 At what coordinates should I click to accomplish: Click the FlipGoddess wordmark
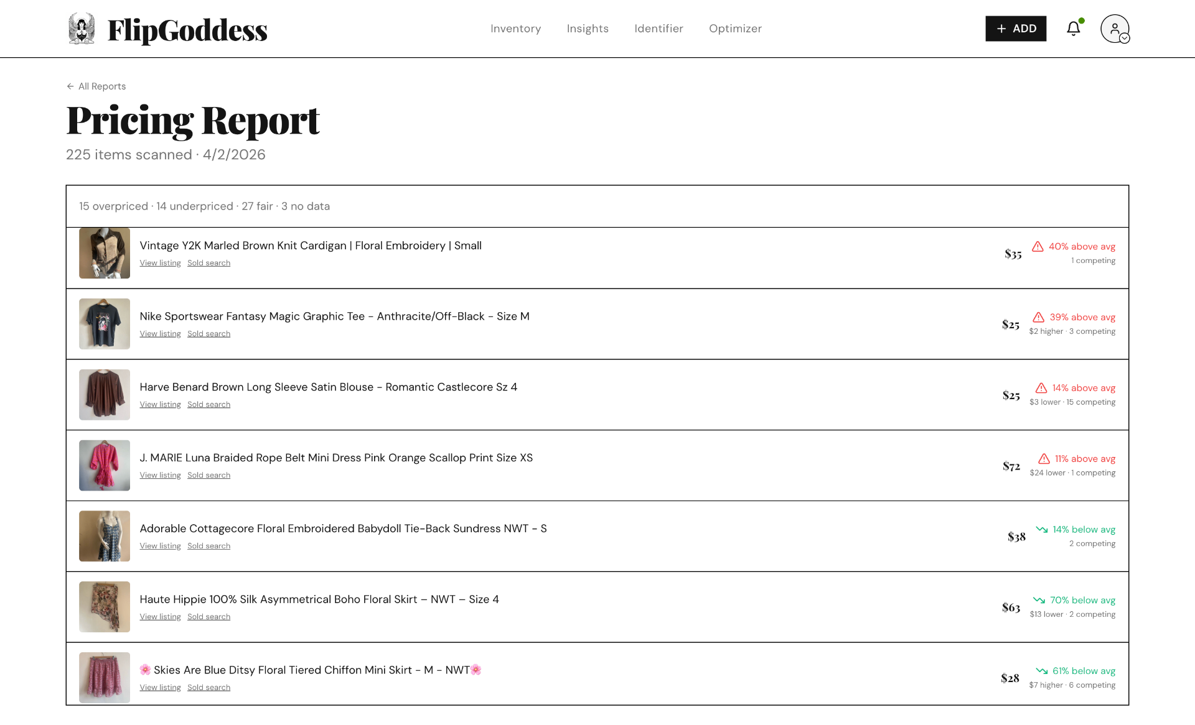(x=187, y=30)
